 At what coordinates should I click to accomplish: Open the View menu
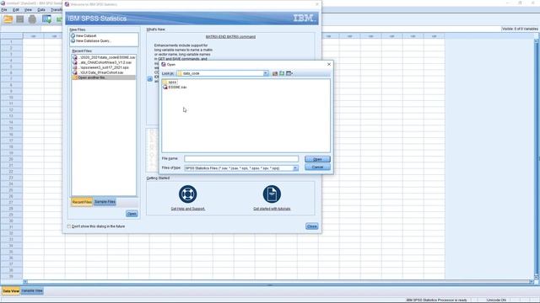[28, 10]
